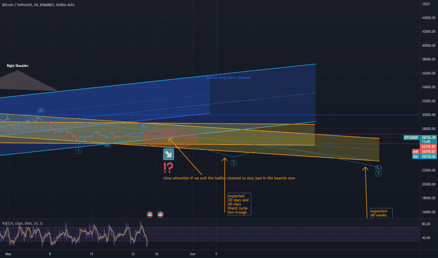Select the 'expected 20 days and 40 days' note
Viewport: 438px width, 258px height.
point(239,204)
